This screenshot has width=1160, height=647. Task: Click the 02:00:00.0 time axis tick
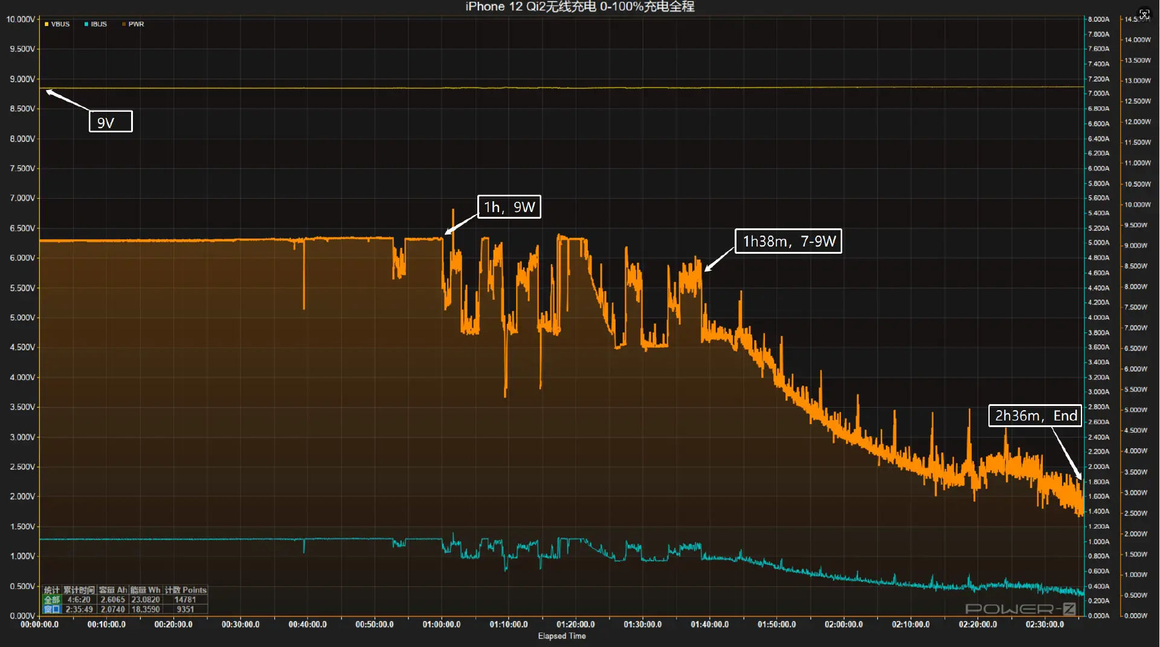843,625
